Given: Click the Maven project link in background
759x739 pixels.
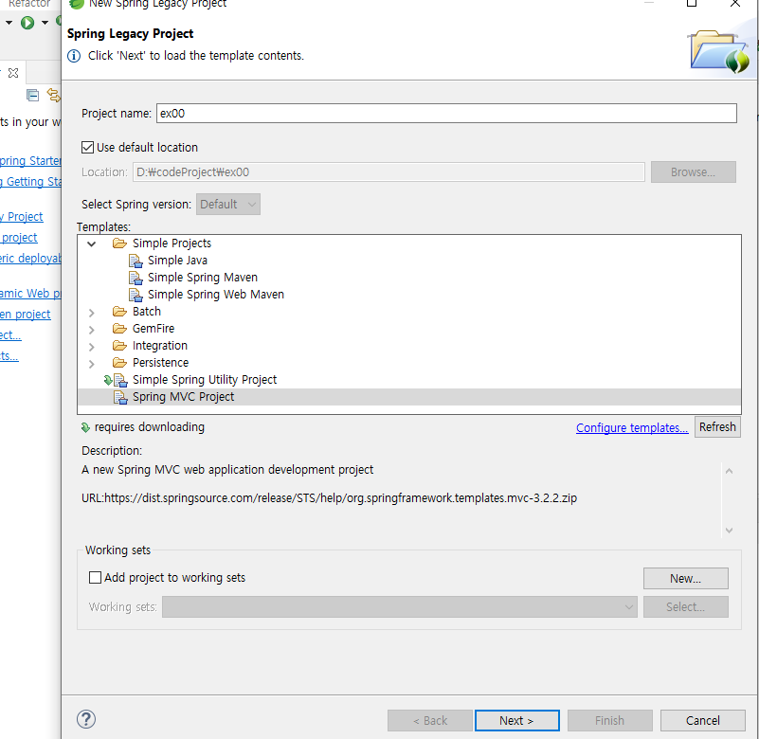Looking at the screenshot, I should (26, 315).
